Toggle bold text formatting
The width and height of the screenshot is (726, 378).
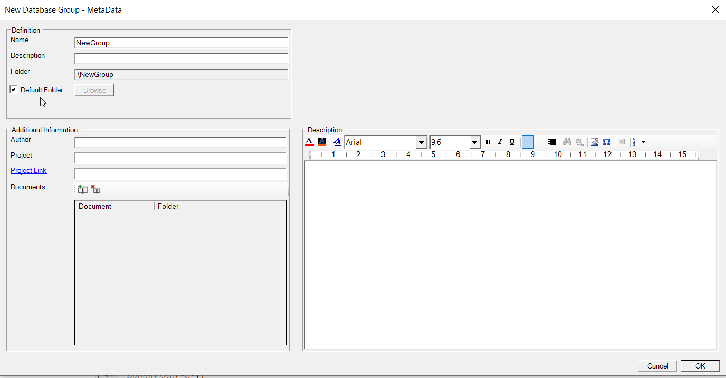(488, 142)
